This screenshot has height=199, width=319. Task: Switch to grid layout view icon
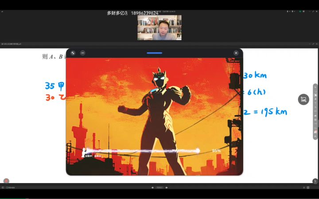304,11
